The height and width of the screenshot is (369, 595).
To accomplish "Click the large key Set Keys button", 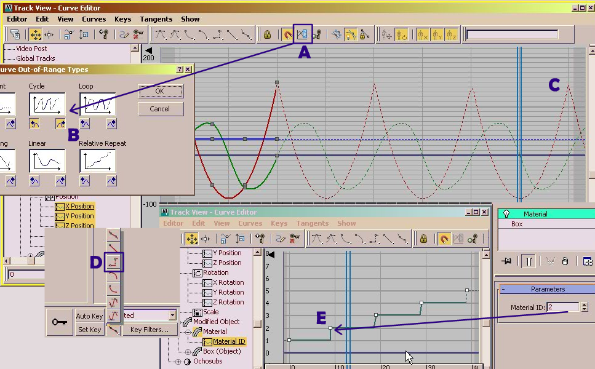I will coord(60,322).
